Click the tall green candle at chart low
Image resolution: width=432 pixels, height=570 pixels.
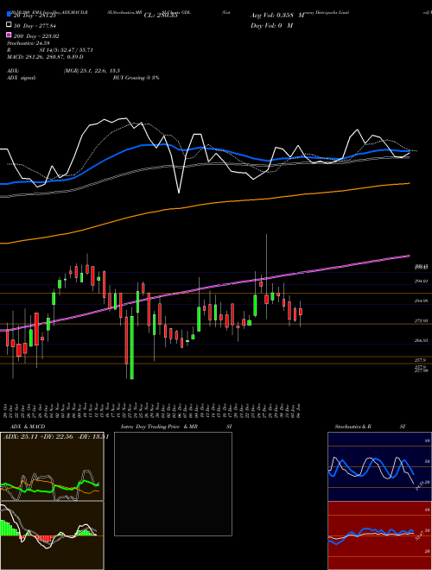click(x=131, y=347)
